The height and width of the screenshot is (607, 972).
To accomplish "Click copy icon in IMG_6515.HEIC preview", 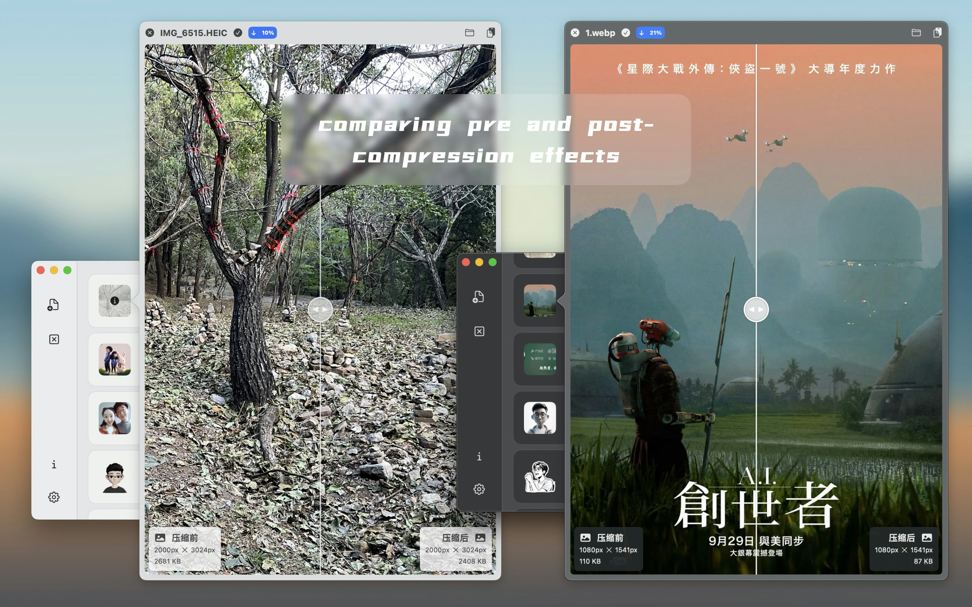I will click(491, 33).
